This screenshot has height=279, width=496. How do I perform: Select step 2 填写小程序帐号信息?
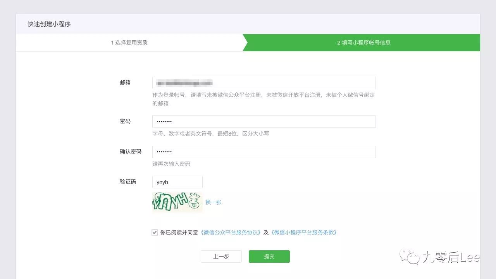click(364, 43)
